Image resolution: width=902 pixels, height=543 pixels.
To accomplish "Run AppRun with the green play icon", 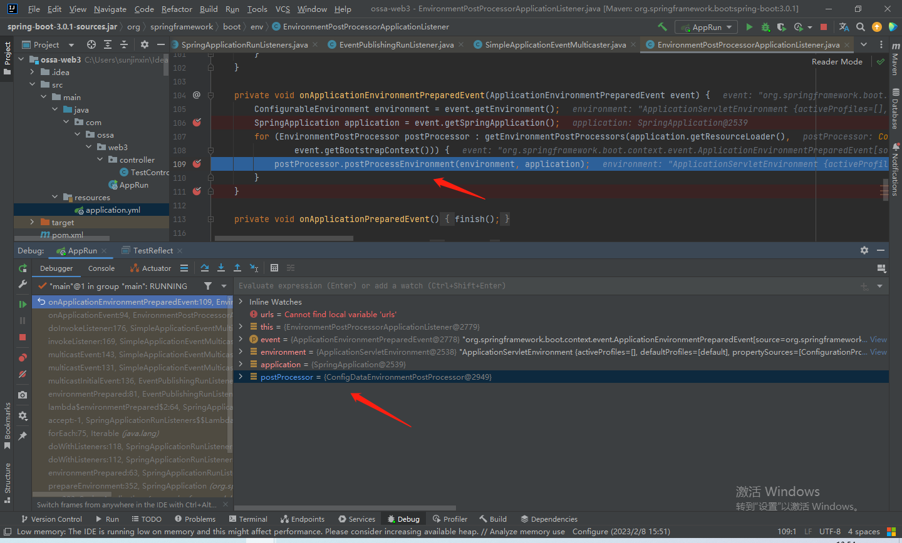I will click(x=749, y=27).
